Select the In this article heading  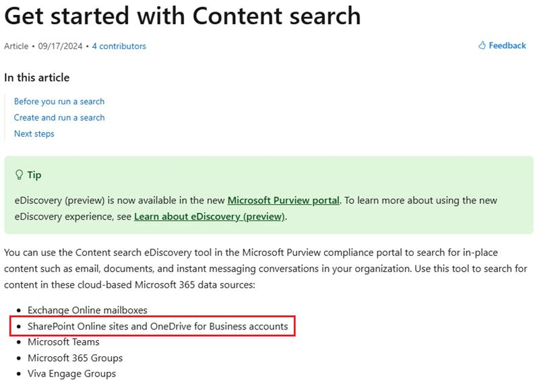[37, 77]
